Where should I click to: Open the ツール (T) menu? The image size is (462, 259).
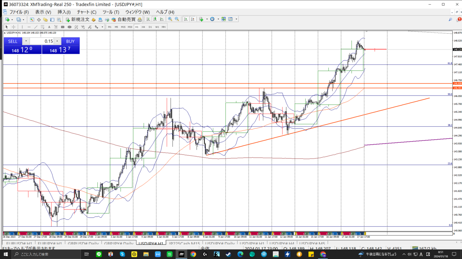(110, 12)
